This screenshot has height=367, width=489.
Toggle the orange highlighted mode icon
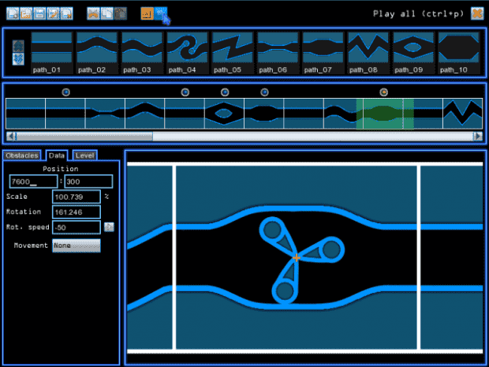(147, 13)
